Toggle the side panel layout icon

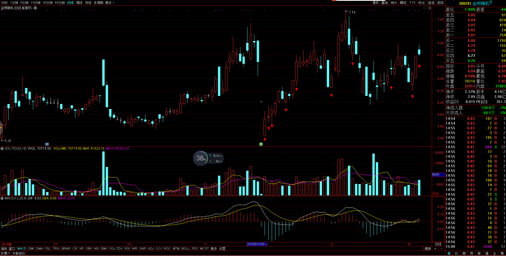[429, 8]
